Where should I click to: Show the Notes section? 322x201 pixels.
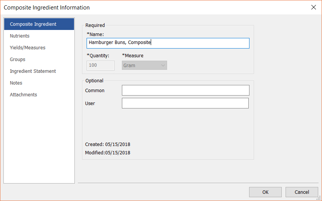[x=16, y=83]
